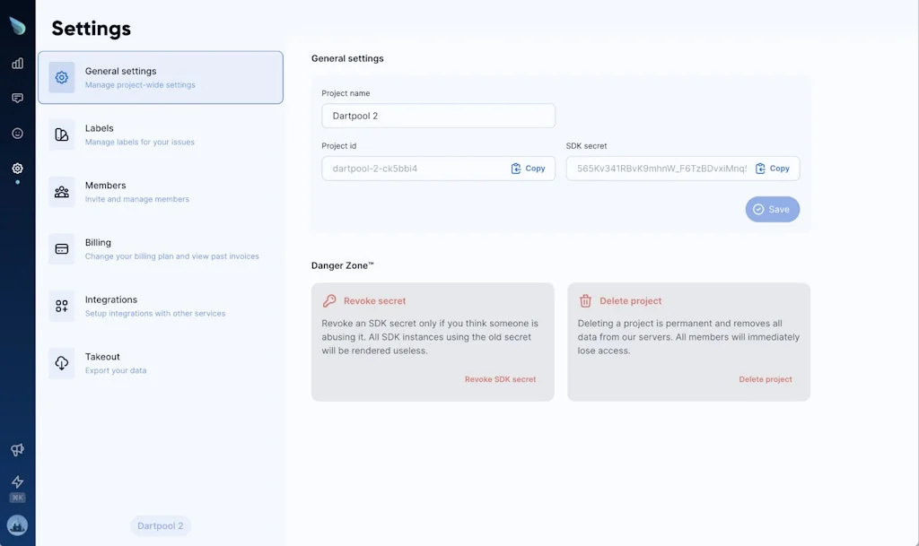Click the megaphone announcements icon
Viewport: 919px width, 546px height.
[16, 450]
